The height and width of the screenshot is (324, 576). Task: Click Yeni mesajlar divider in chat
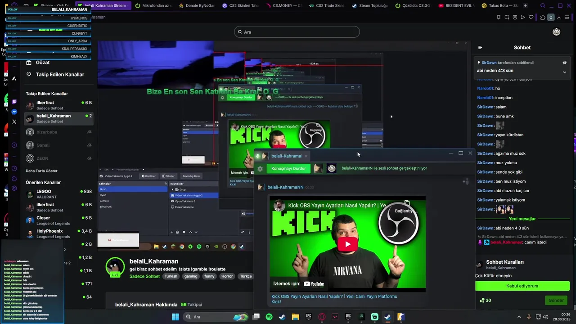[522, 219]
